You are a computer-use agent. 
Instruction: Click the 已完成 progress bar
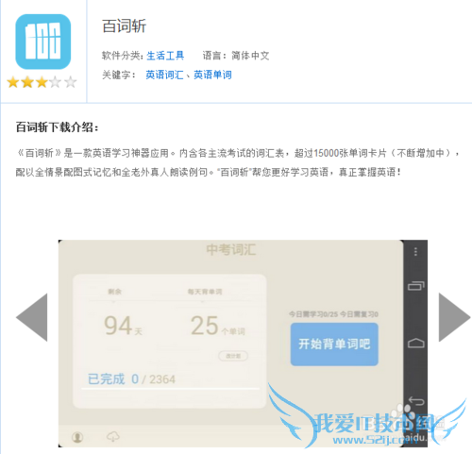[170, 389]
